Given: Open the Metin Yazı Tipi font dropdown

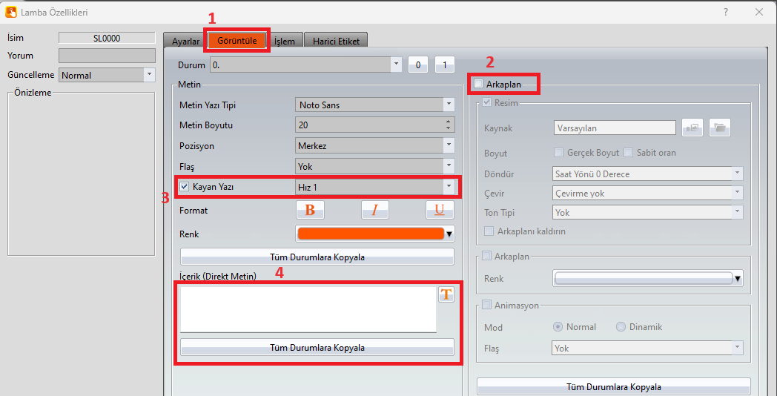Looking at the screenshot, I should 374,105.
